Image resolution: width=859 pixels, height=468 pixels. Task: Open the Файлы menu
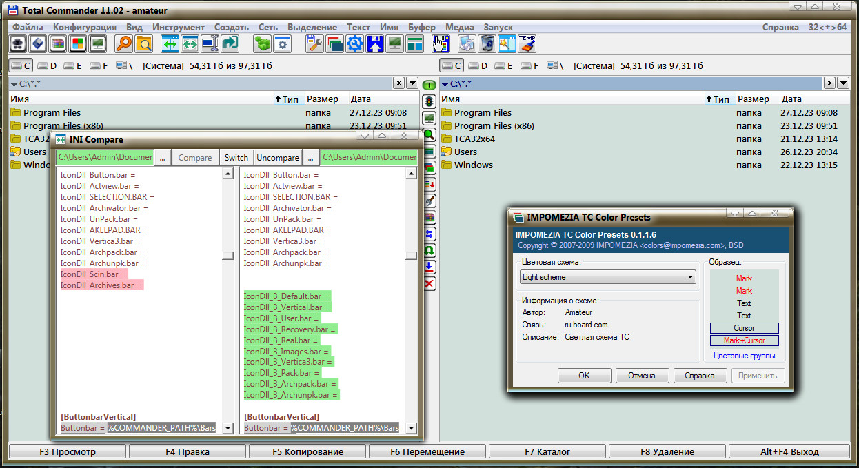click(28, 27)
